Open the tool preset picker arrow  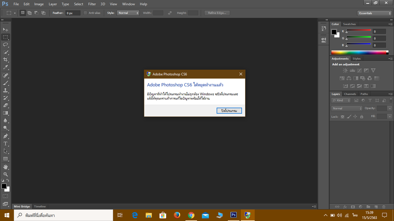(15, 13)
